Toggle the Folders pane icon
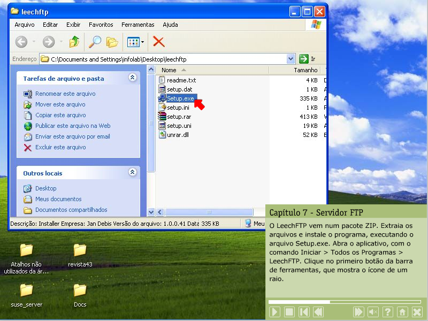Screen dimensions: 428x321 (x=112, y=42)
